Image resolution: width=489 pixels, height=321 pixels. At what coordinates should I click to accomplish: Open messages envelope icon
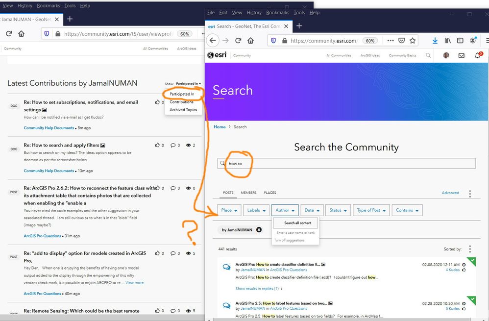tap(461, 55)
